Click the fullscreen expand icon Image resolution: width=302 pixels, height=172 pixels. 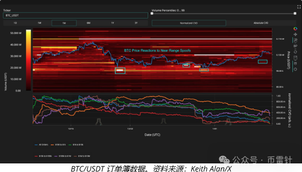(299, 7)
